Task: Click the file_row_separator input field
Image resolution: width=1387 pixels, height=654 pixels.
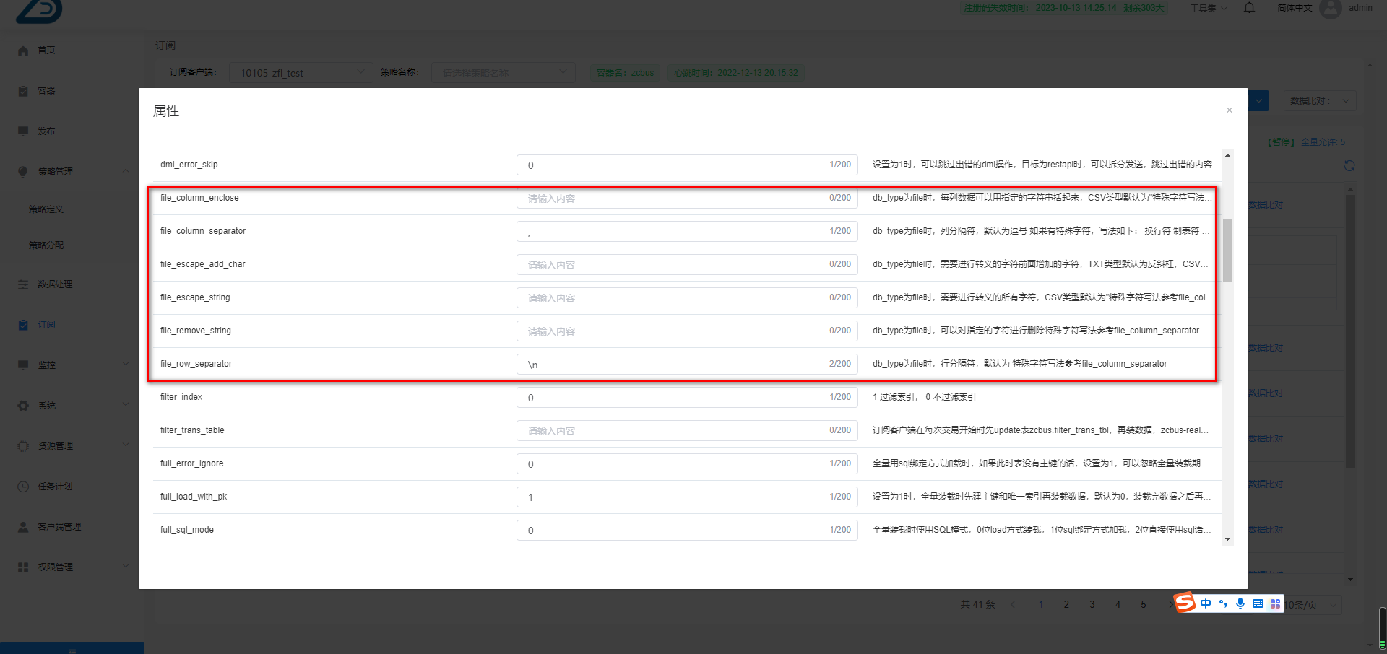Action: point(675,365)
